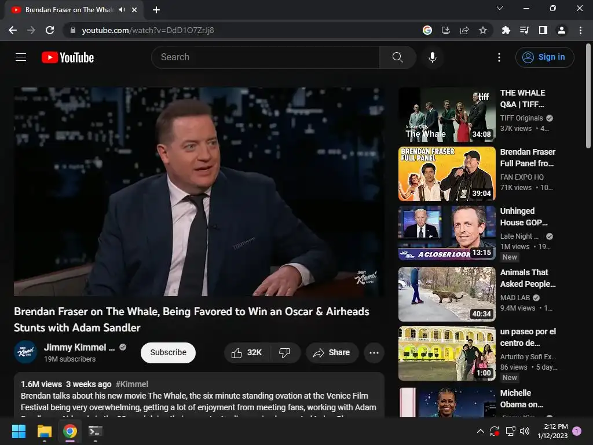This screenshot has height=445, width=593.
Task: Open the Jimmy Kimmel channel name link
Action: tap(79, 347)
